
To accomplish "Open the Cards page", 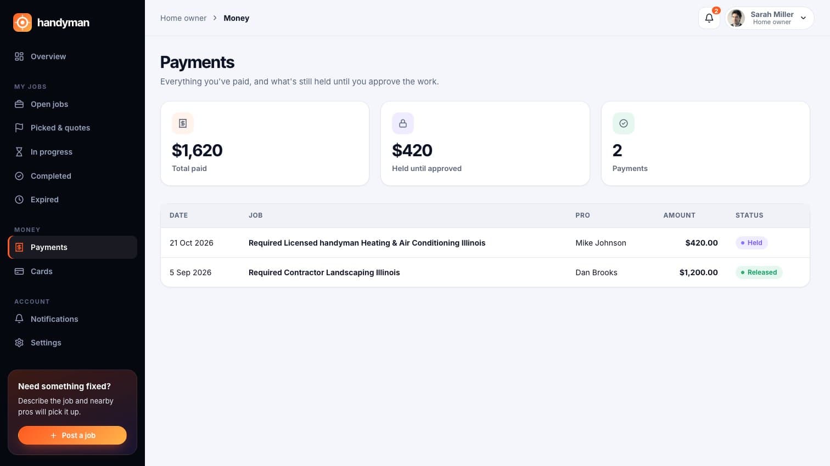I will click(x=72, y=271).
